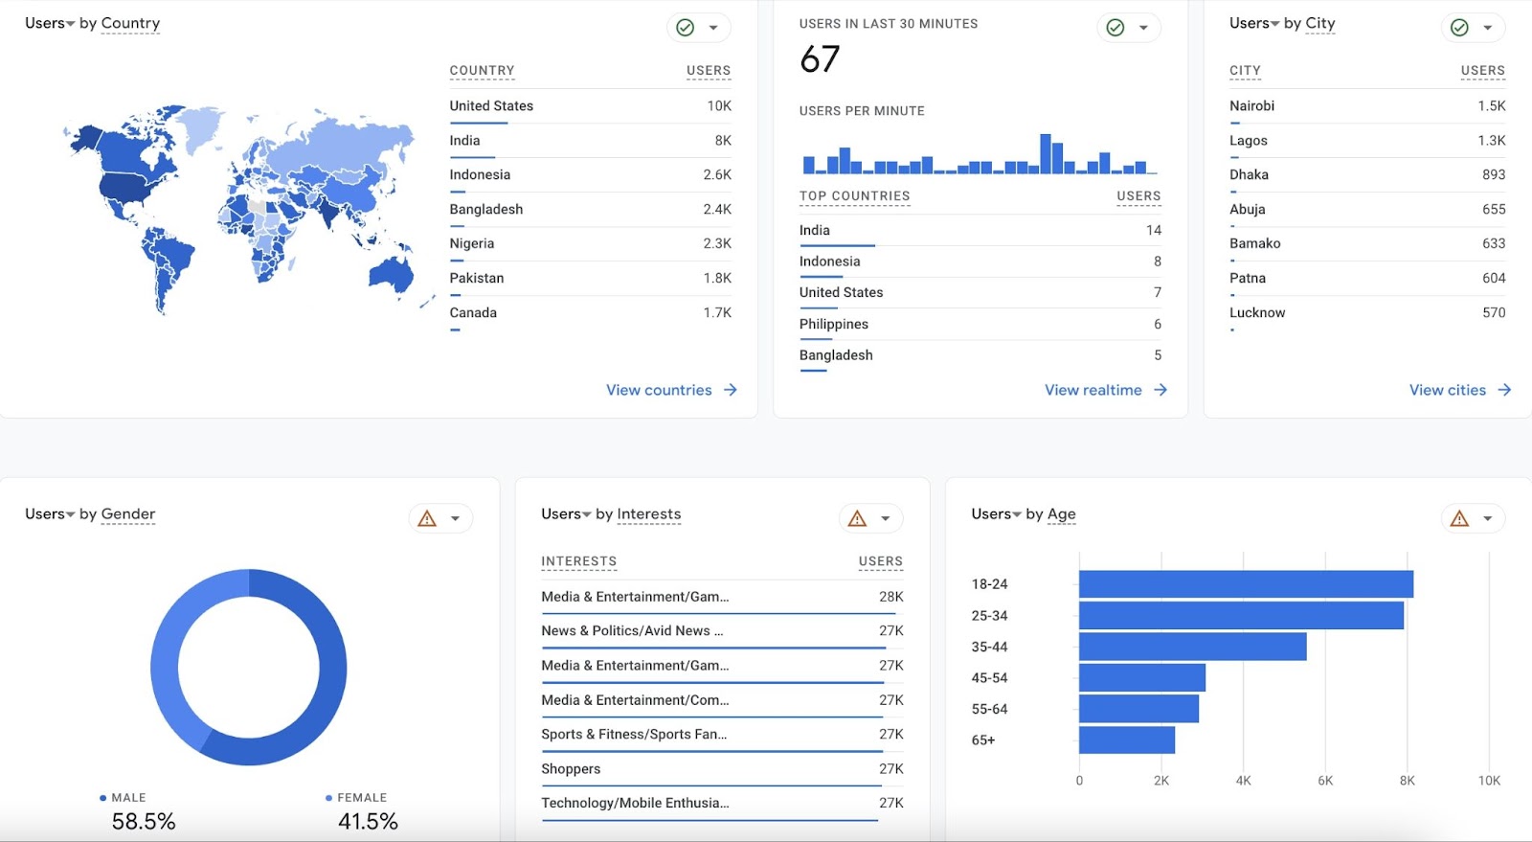Open the Age dimension selector in card title
The height and width of the screenshot is (842, 1532).
pyautogui.click(x=1061, y=514)
